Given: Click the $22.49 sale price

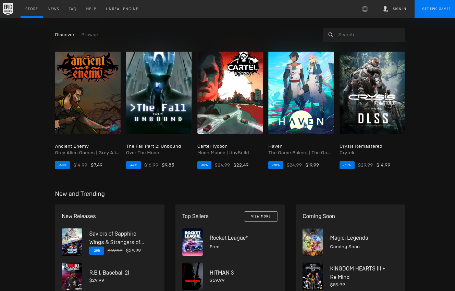Looking at the screenshot, I should click(241, 165).
